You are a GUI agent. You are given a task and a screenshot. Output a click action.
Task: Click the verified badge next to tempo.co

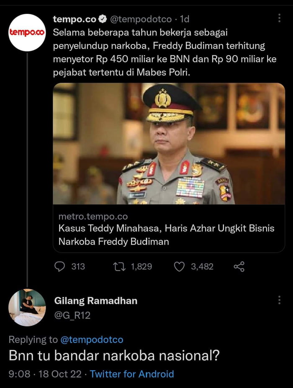click(x=103, y=19)
